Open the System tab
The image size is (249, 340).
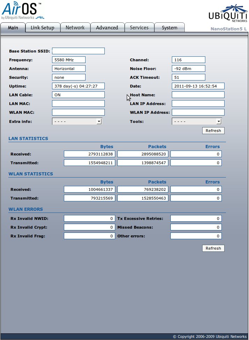[x=169, y=28]
